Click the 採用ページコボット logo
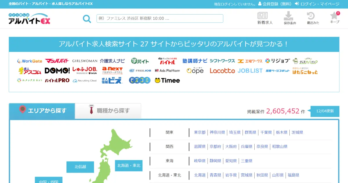 click(x=278, y=71)
